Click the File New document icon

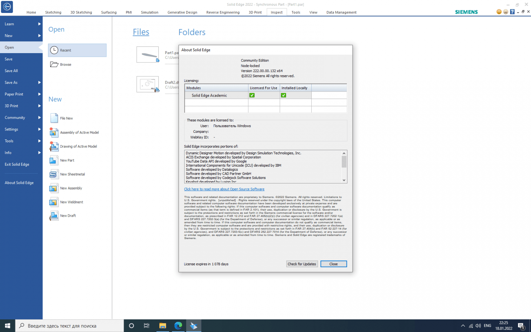click(x=54, y=118)
